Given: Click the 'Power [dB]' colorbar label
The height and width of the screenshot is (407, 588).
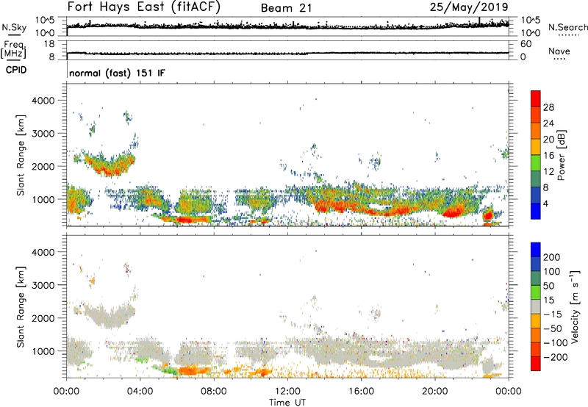Looking at the screenshot, I should [561, 155].
